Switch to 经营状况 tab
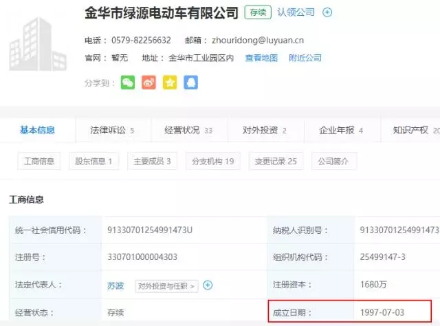 [x=188, y=130]
